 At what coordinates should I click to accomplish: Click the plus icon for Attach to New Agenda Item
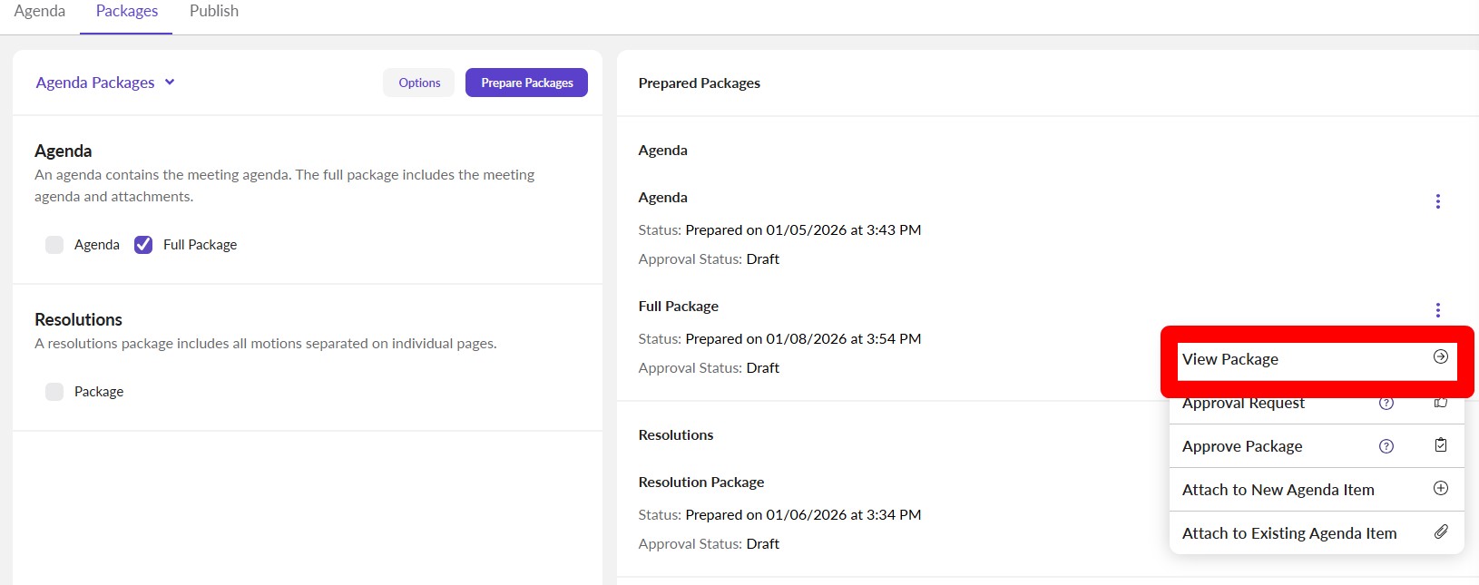click(x=1440, y=489)
